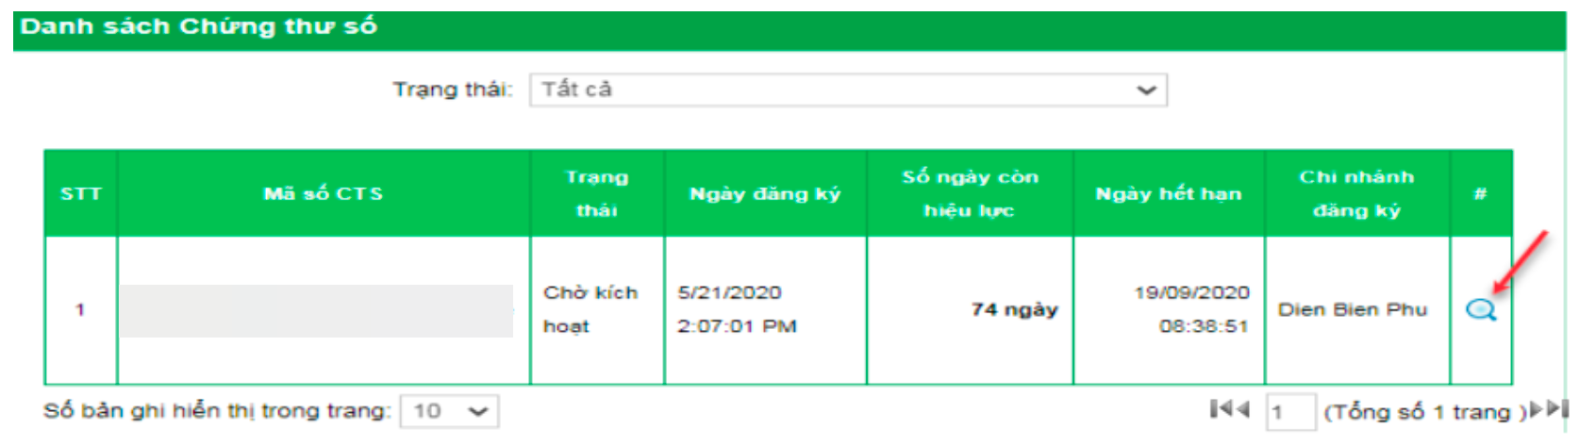Screen dimensions: 1579x445
Task: Click the page number input field
Action: point(1288,411)
